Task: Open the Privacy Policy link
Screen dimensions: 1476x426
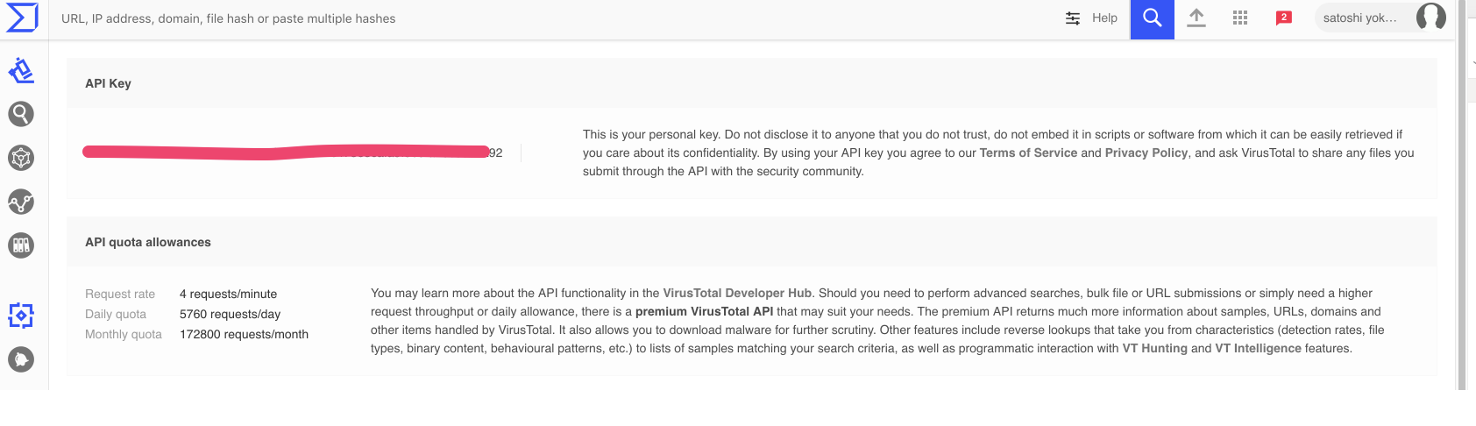Action: coord(1146,153)
